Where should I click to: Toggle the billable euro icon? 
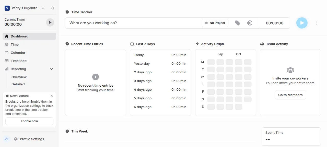coord(250,23)
